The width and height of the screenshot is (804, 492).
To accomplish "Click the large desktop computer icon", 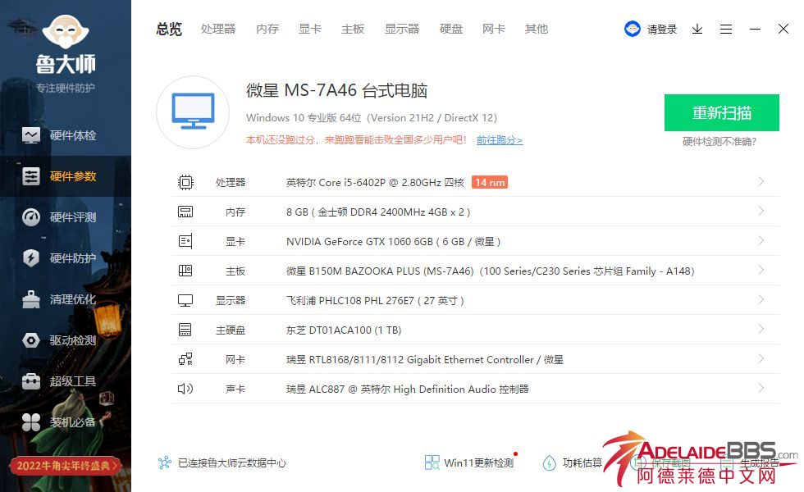I will tap(193, 112).
